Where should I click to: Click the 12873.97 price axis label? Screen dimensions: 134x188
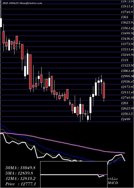tap(127, 87)
